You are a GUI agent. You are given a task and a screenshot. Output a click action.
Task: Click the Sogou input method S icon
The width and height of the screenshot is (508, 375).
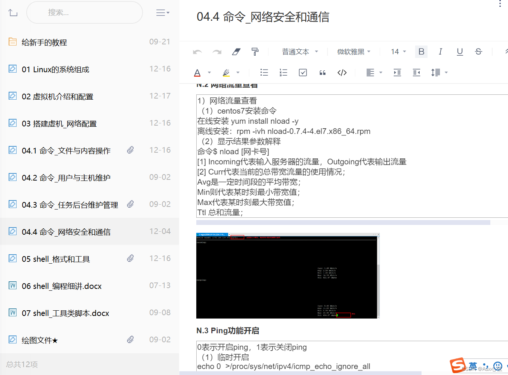(458, 365)
